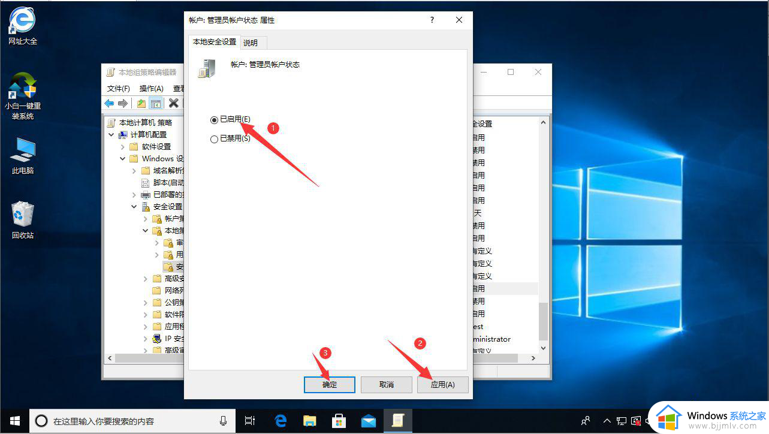Expand the 公钥策 tree node
Image resolution: width=769 pixels, height=434 pixels.
(146, 303)
